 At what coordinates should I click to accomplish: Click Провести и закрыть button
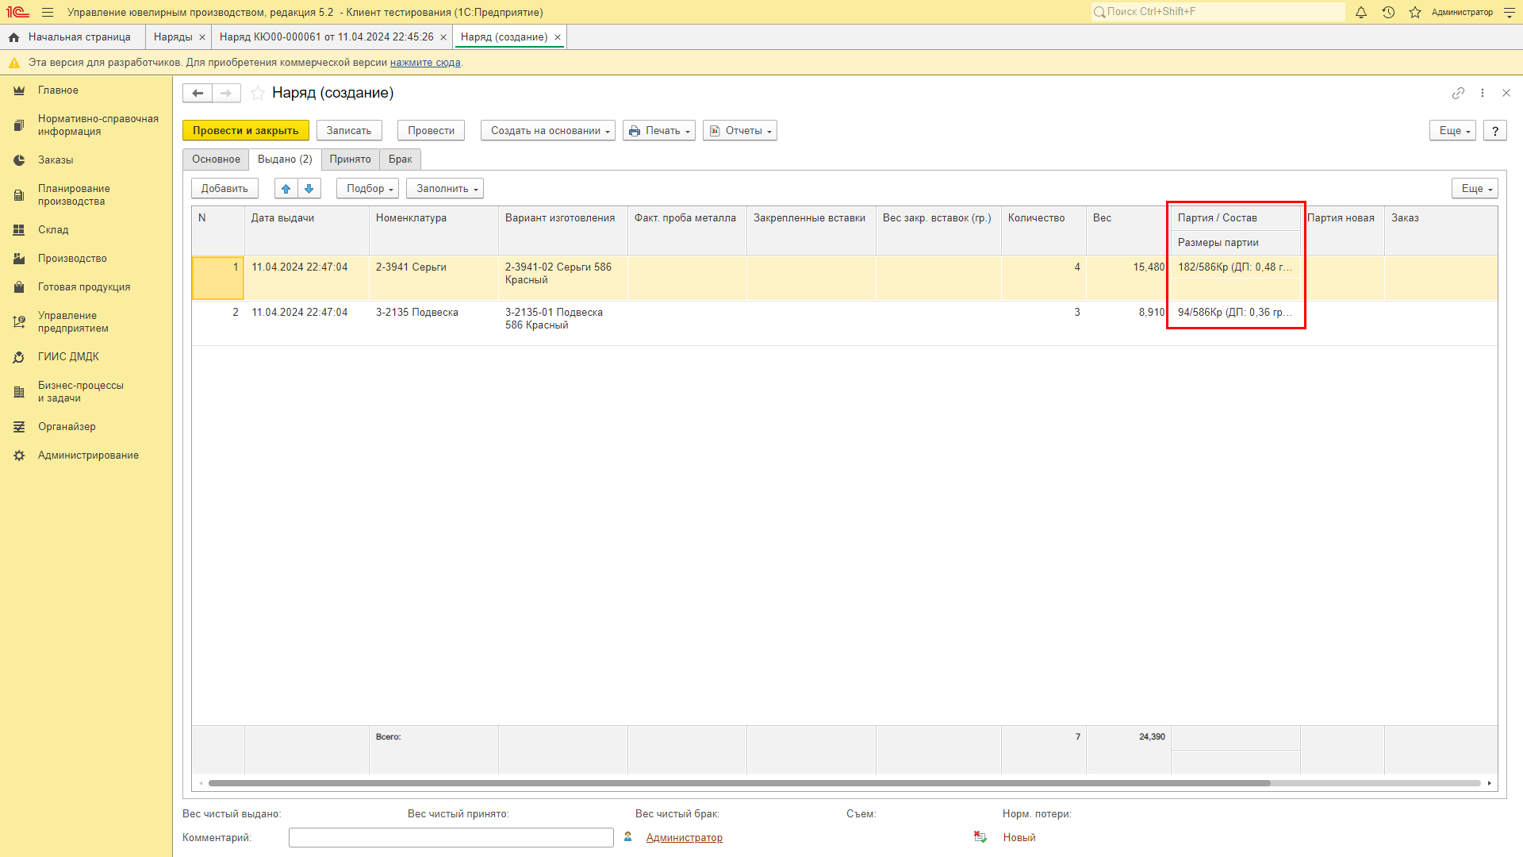click(x=245, y=131)
